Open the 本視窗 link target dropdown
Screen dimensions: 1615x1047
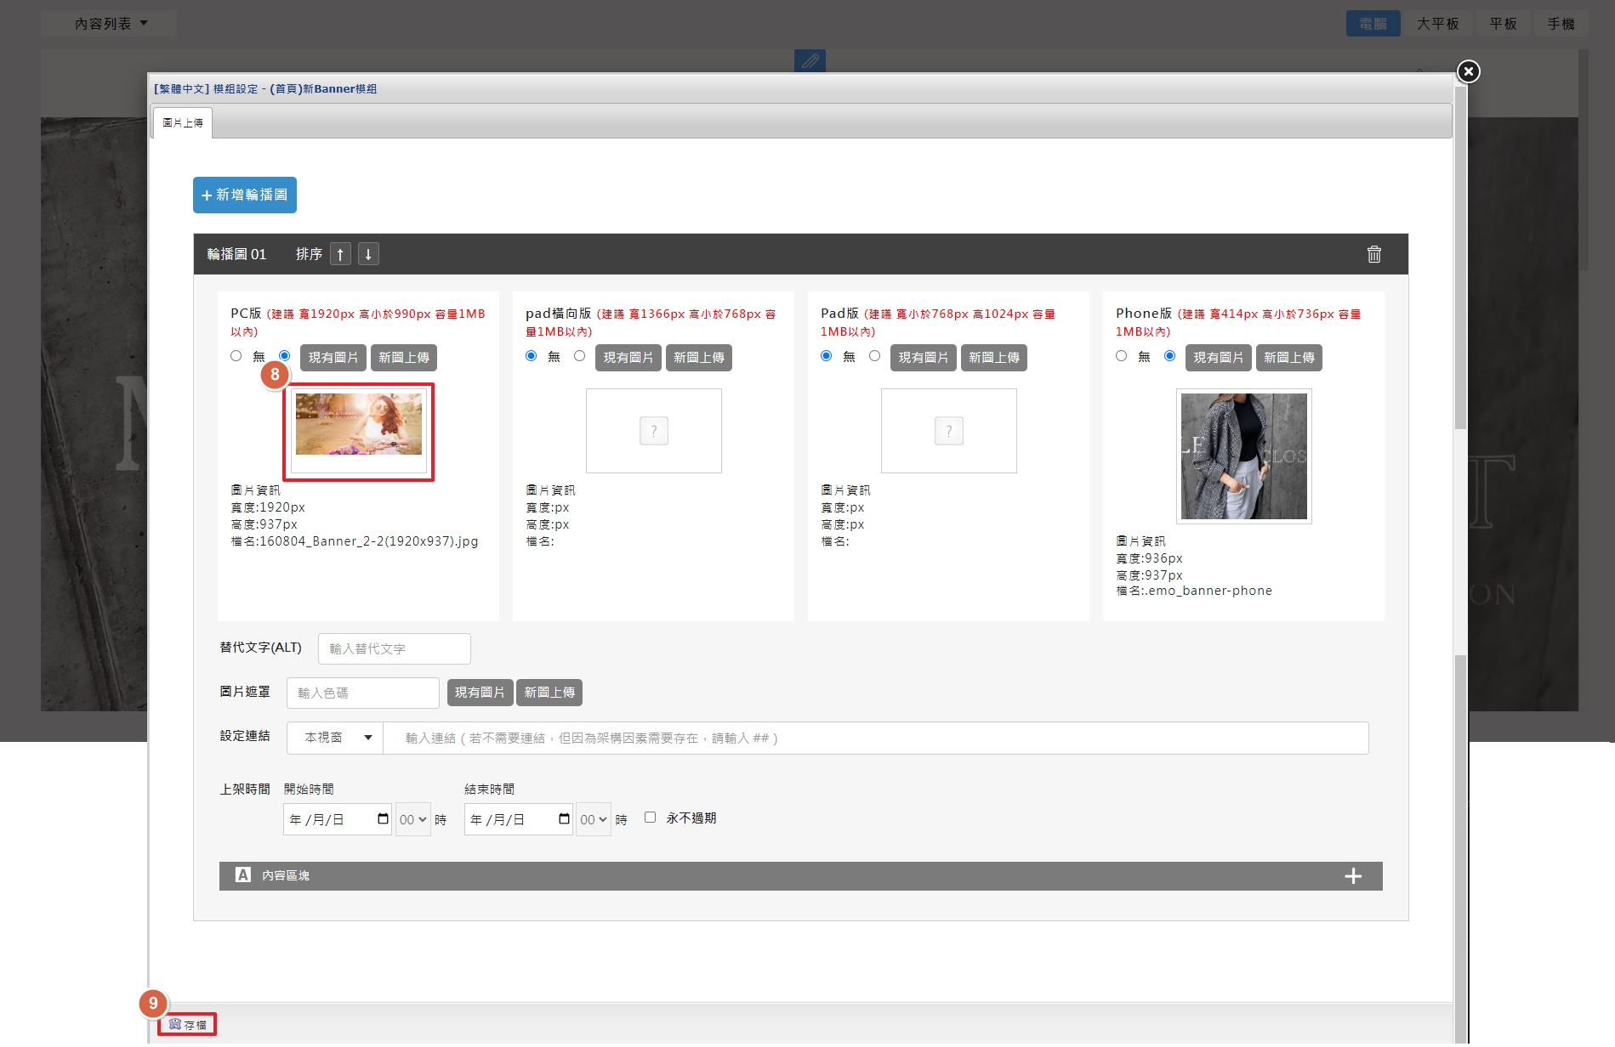(x=336, y=738)
